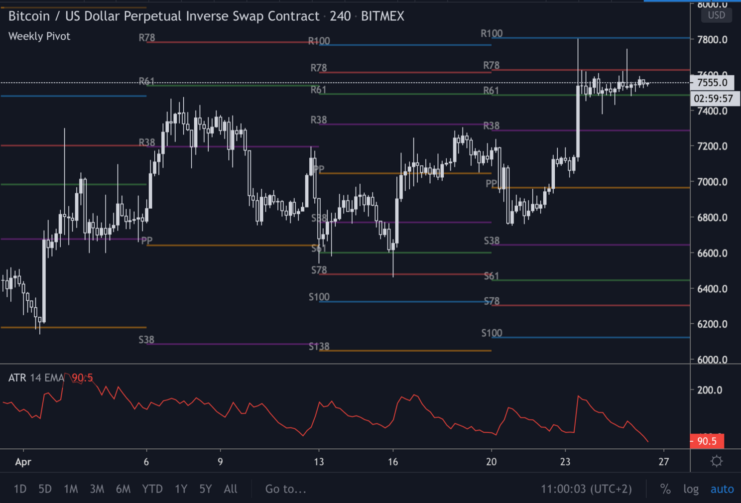The height and width of the screenshot is (503, 741).
Task: Select the 6M time range
Action: pos(123,489)
